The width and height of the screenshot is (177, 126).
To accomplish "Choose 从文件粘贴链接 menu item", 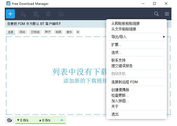I will point(137,29).
